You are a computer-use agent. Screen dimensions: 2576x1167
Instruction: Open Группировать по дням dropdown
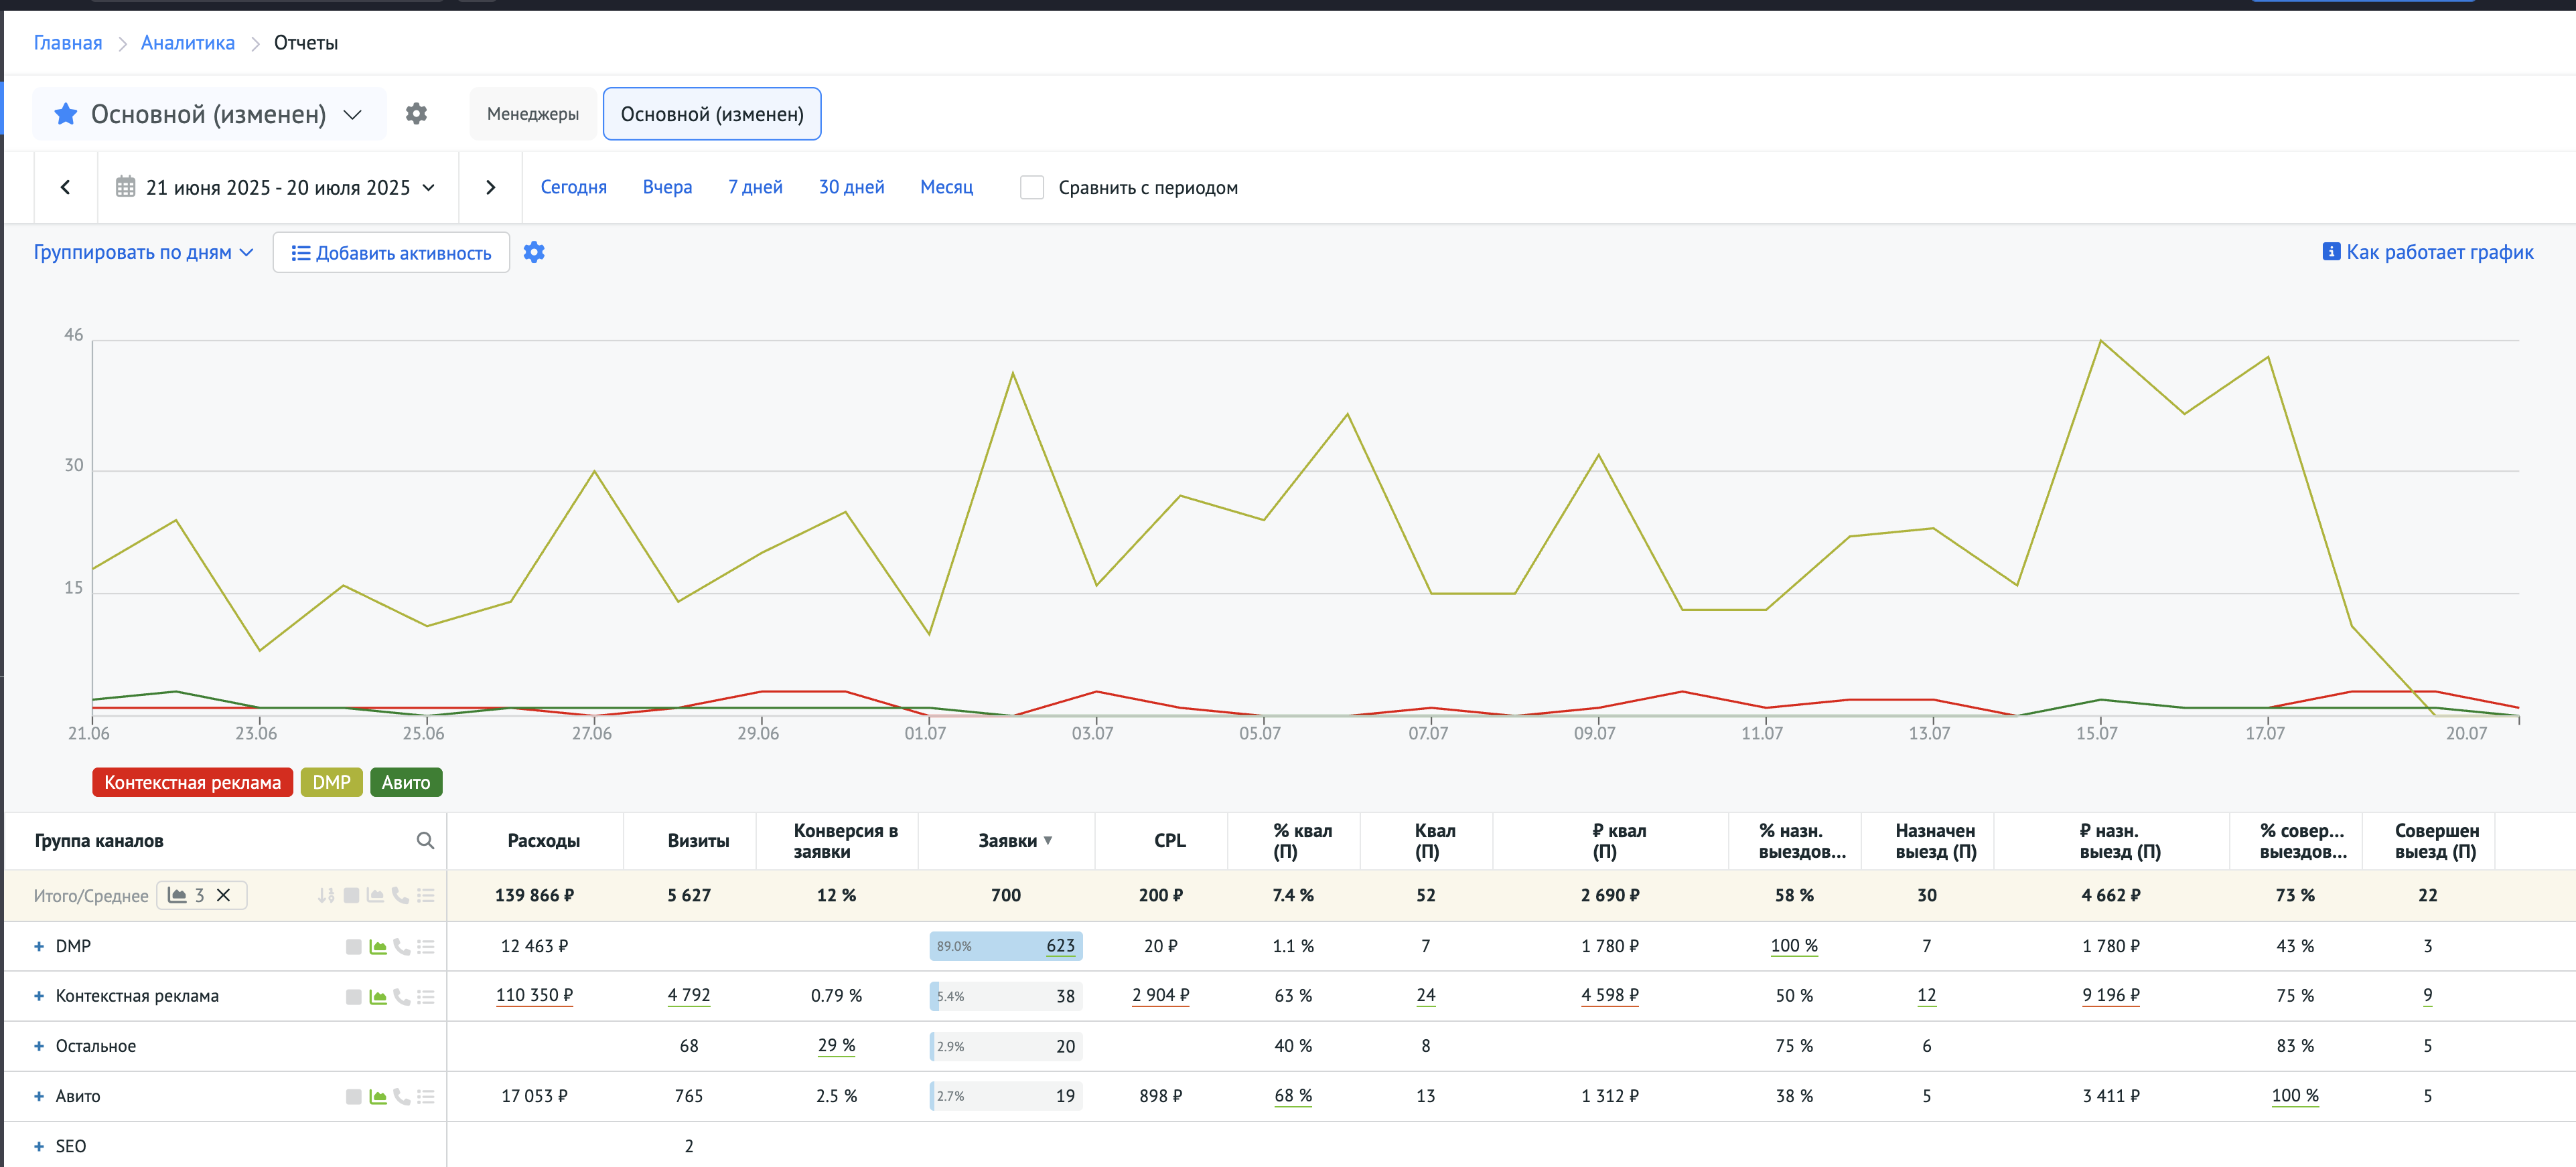143,253
